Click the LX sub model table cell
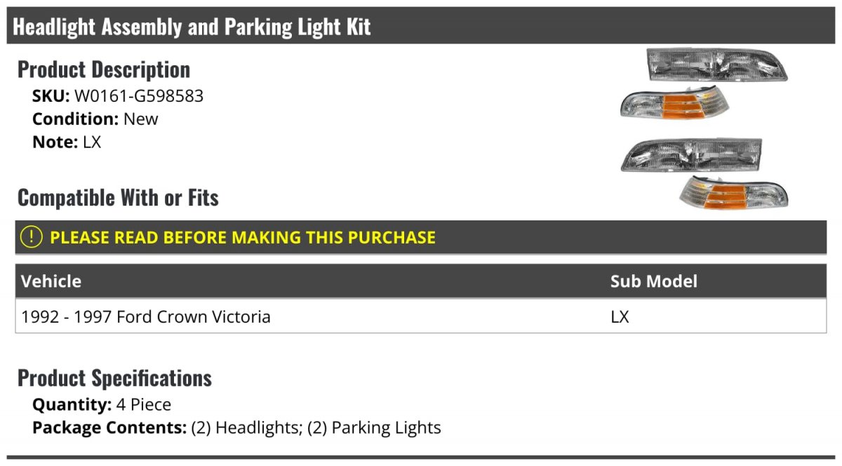The width and height of the screenshot is (842, 466). [x=620, y=317]
